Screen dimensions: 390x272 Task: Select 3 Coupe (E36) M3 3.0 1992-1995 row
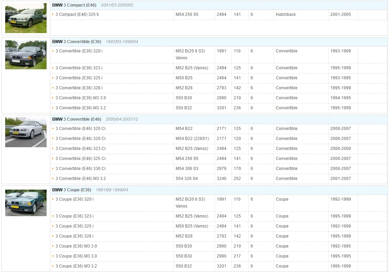[x=76, y=246]
